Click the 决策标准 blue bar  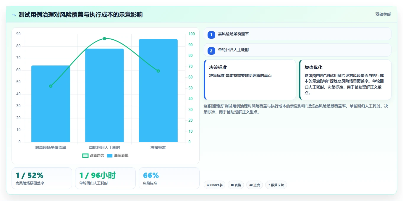[158, 91]
